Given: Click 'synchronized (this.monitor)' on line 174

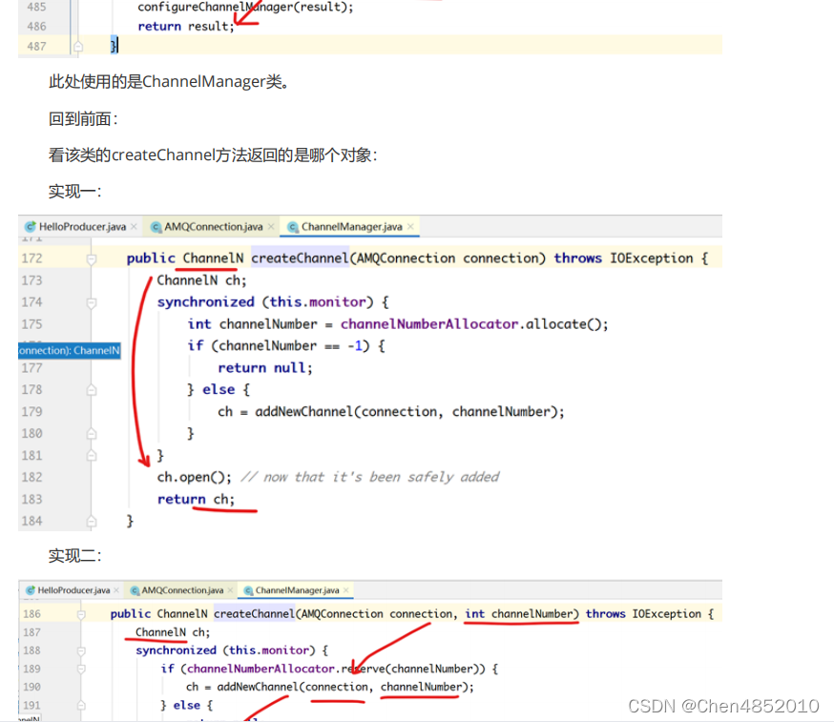Looking at the screenshot, I should pyautogui.click(x=265, y=302).
